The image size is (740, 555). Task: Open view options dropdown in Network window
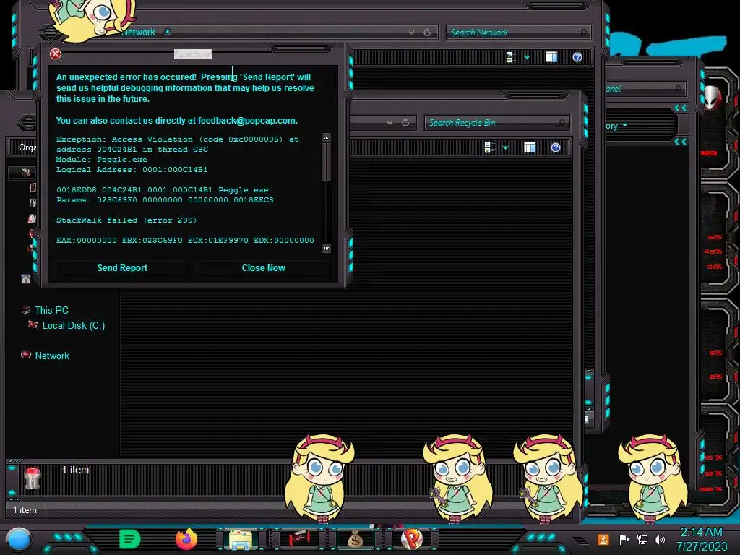pos(527,57)
